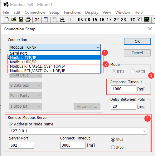The image size is (155, 156).
Task: Open the window definition toolbar icon
Action: [x=46, y=19]
